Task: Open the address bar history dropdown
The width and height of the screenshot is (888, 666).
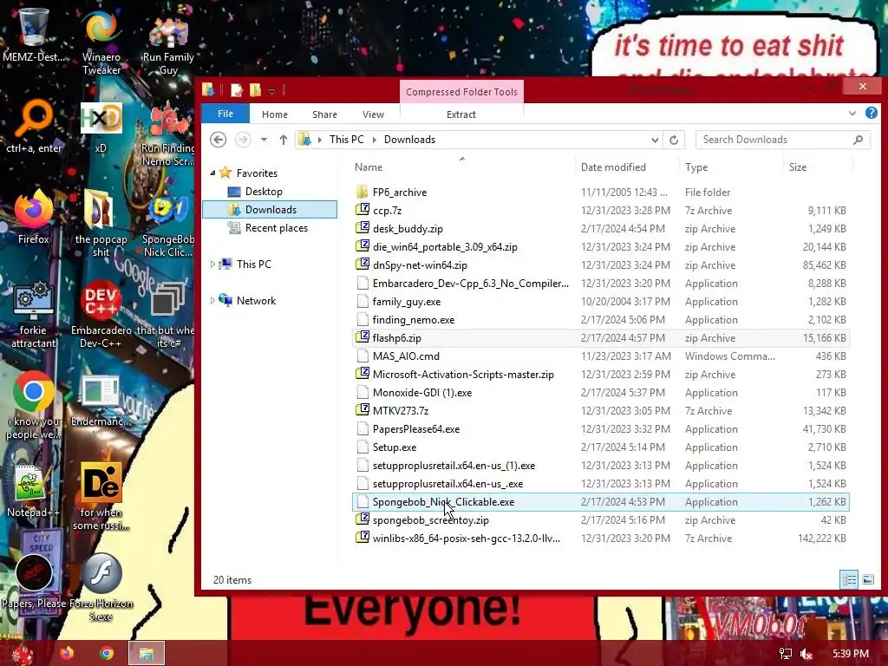Action: pos(655,140)
